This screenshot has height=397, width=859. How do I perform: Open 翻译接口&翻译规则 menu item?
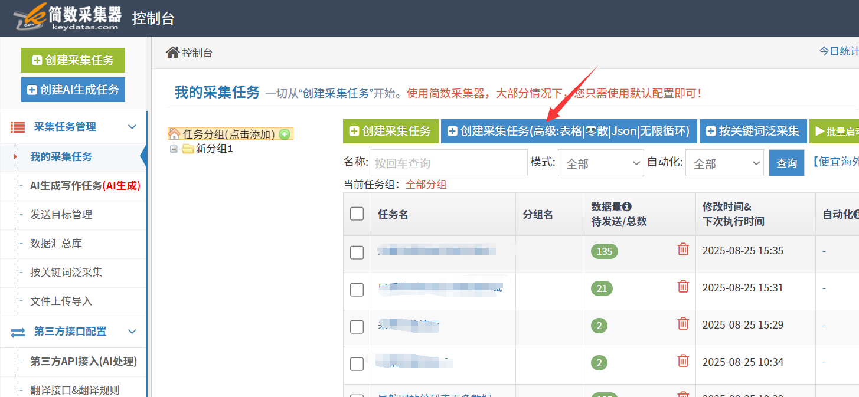coord(75,390)
